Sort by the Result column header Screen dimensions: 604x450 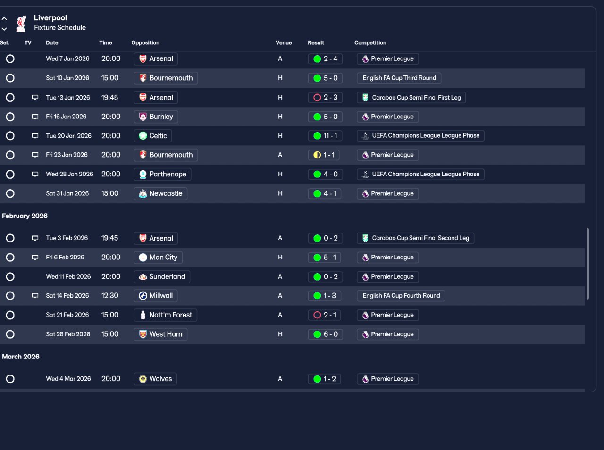pyautogui.click(x=316, y=42)
